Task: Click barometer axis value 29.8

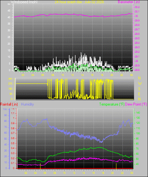Action: [137, 25]
